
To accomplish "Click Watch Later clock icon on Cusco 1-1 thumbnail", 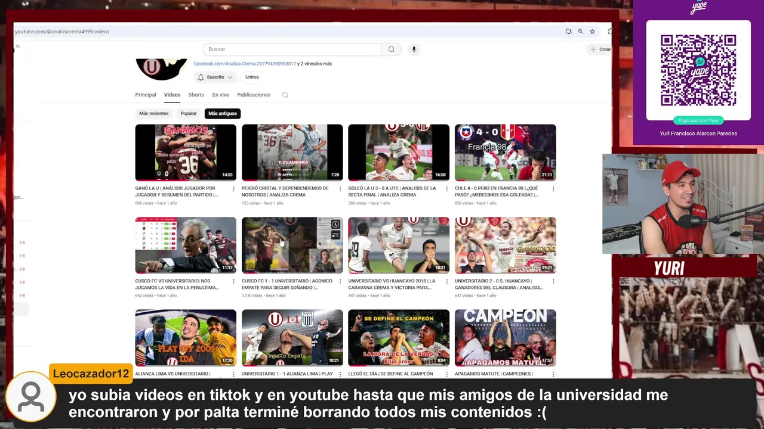I will point(335,225).
